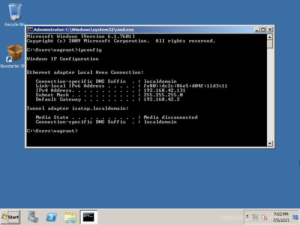This screenshot has height=225, width=300.
Task: Open the Start menu
Action: click(10, 217)
